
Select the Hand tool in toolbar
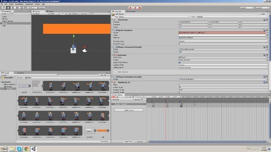tap(4, 8)
